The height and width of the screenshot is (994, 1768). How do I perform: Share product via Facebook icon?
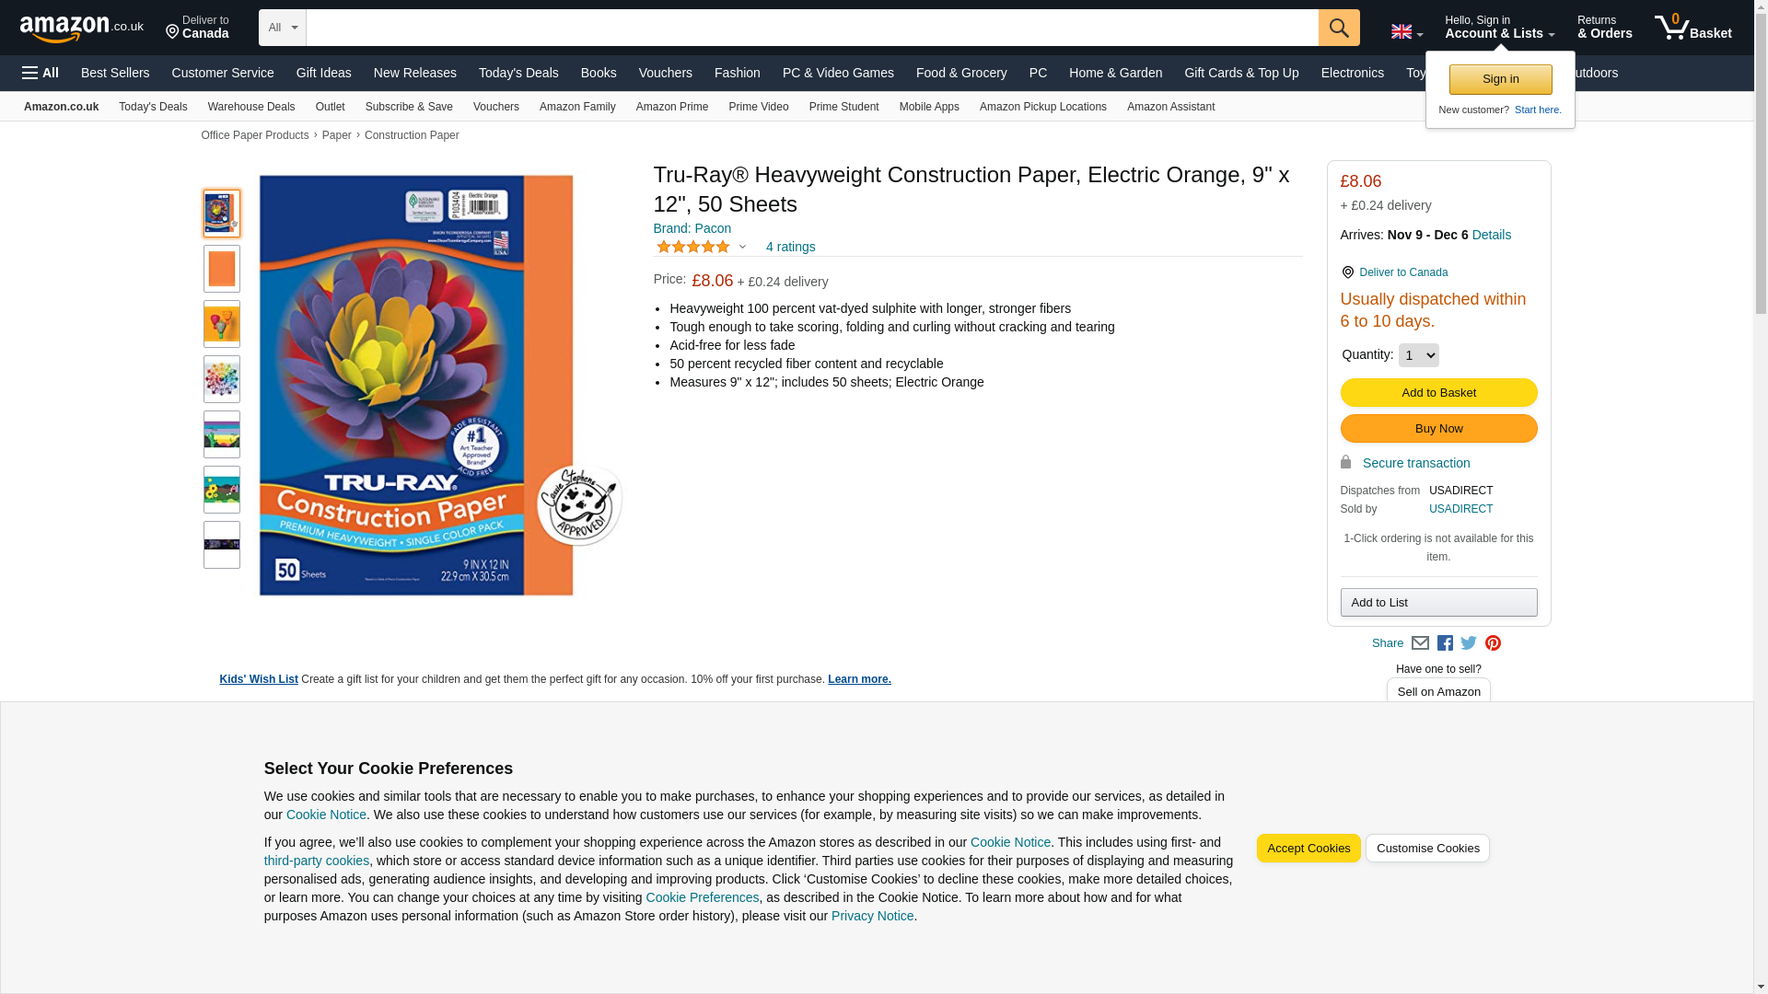click(1445, 643)
